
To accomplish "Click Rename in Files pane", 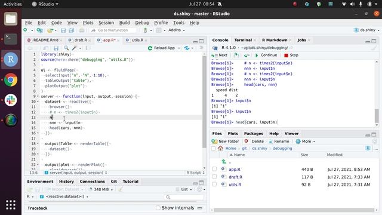I will click(x=279, y=141).
